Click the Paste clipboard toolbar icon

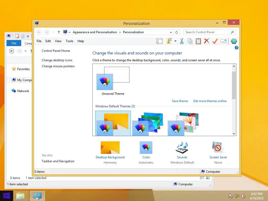198,41
